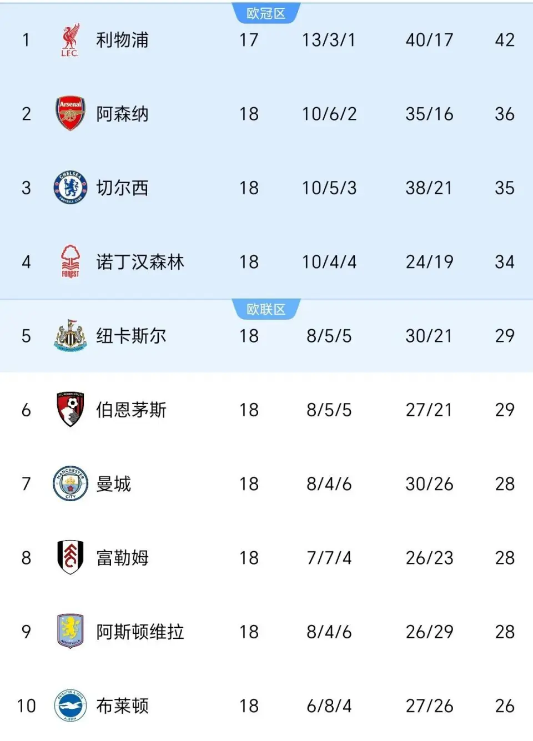Tap rank number 10 for 布莱顿
Screen dimensions: 533x741
26,706
